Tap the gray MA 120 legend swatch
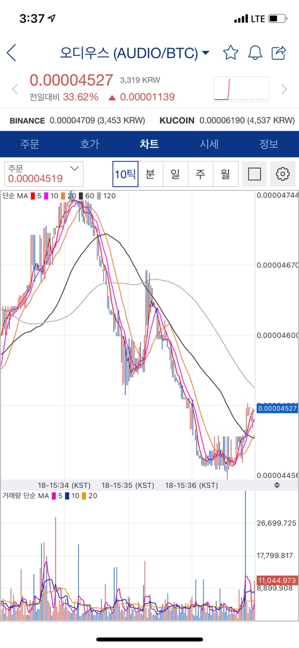The height and width of the screenshot is (648, 299). [x=99, y=195]
